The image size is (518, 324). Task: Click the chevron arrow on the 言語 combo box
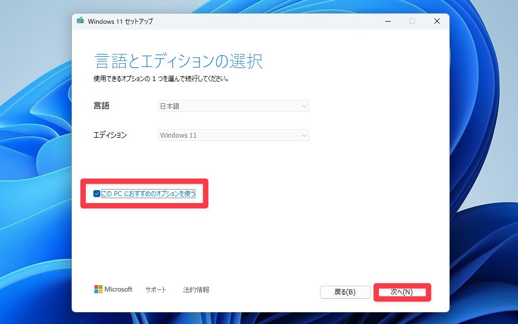pyautogui.click(x=304, y=106)
